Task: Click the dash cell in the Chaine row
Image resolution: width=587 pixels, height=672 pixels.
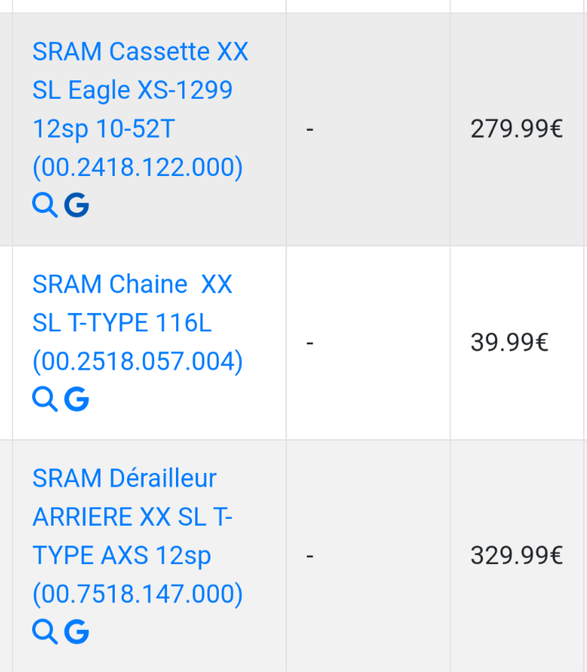Action: (x=310, y=342)
